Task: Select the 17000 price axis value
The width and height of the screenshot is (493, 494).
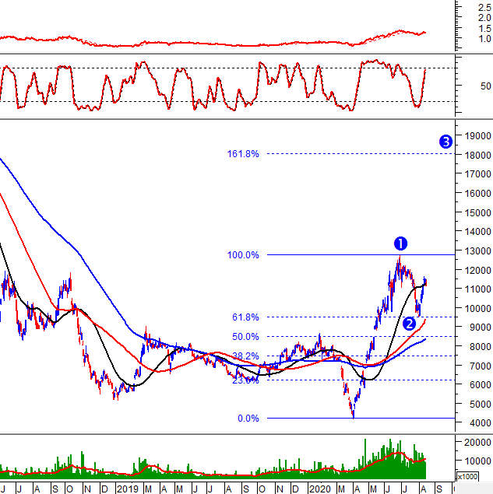Action: (x=477, y=174)
